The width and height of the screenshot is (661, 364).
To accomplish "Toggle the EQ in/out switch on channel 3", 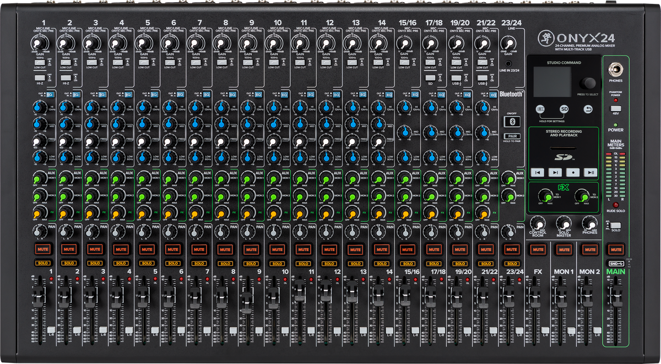I will (102, 95).
